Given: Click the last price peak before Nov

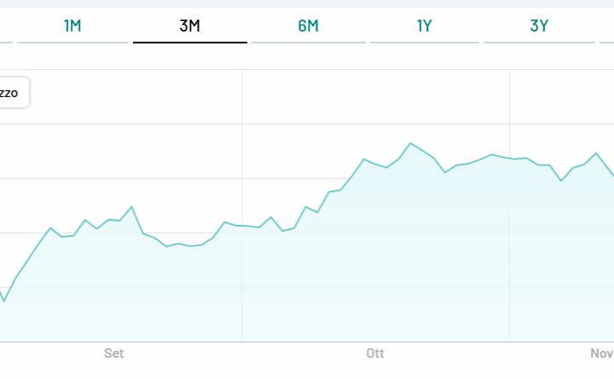Looking at the screenshot, I should click(596, 153).
